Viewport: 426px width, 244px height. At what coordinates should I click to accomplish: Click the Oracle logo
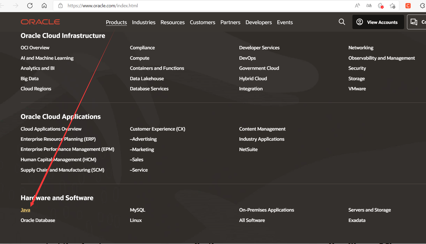tap(40, 22)
